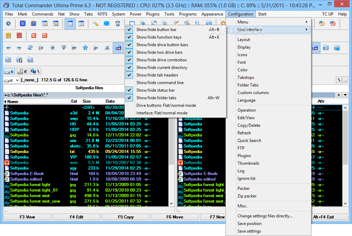The width and height of the screenshot is (352, 236).
Task: Click the red power icon with circle
Action: pos(34,35)
